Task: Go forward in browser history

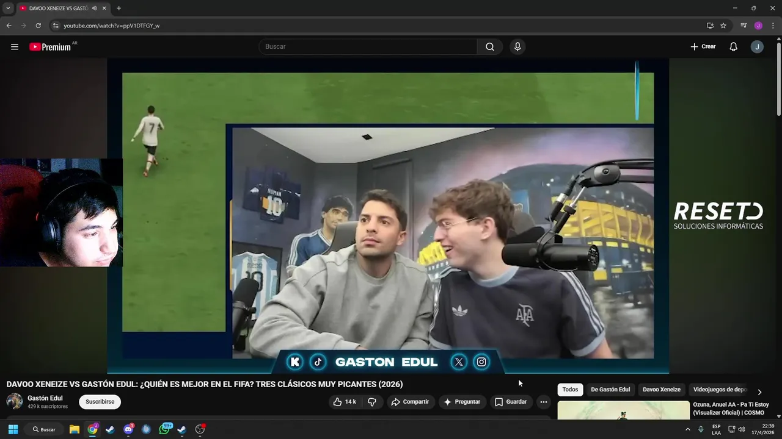Action: click(x=23, y=26)
